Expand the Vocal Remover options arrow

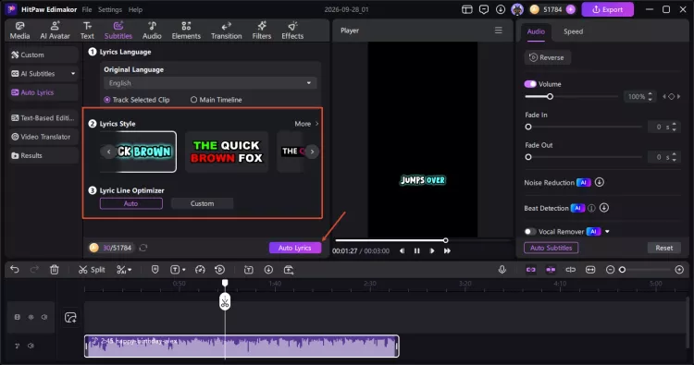click(x=607, y=232)
